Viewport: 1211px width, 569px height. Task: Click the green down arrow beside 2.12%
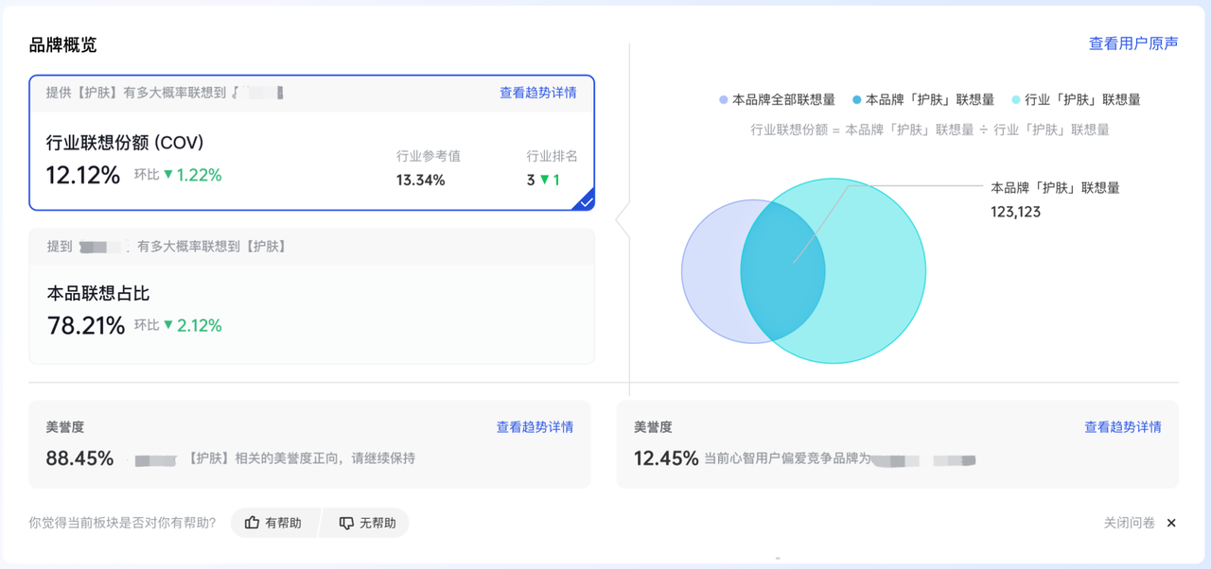coord(168,325)
